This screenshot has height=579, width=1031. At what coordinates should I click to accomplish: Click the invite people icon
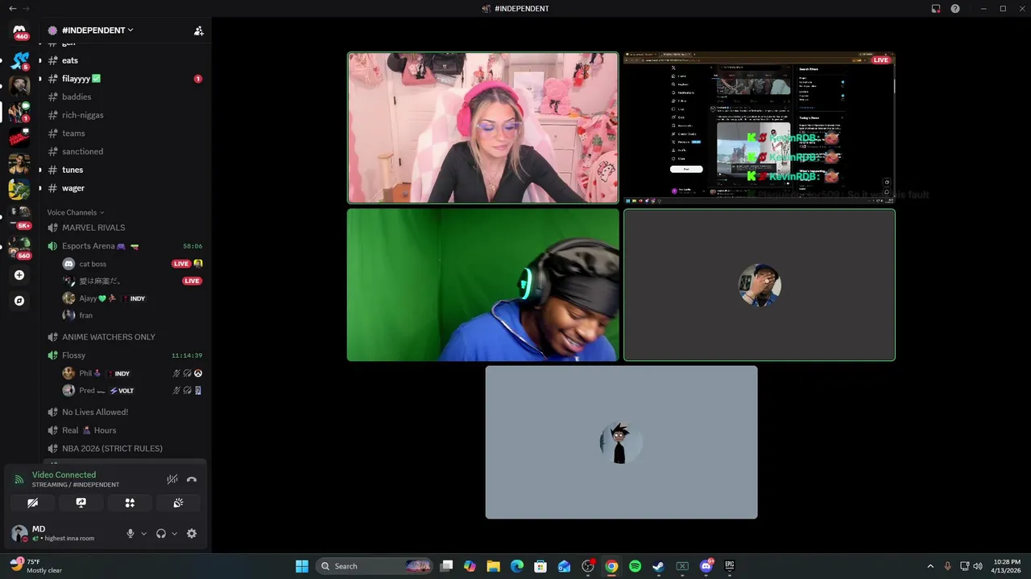[198, 31]
